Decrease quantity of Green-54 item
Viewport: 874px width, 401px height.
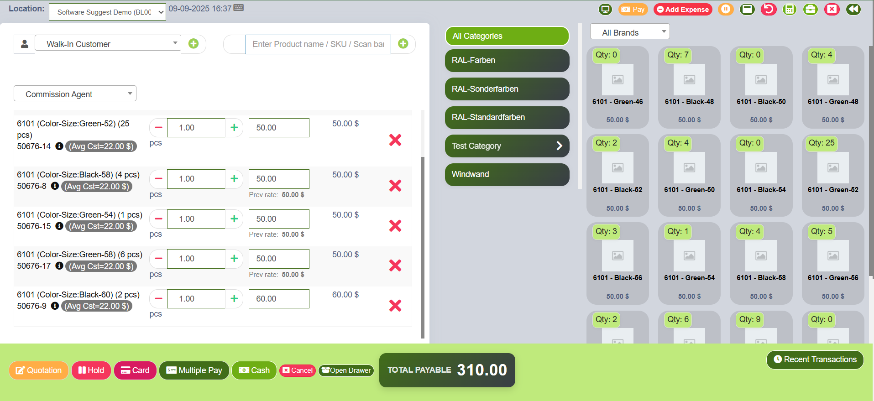tap(158, 219)
